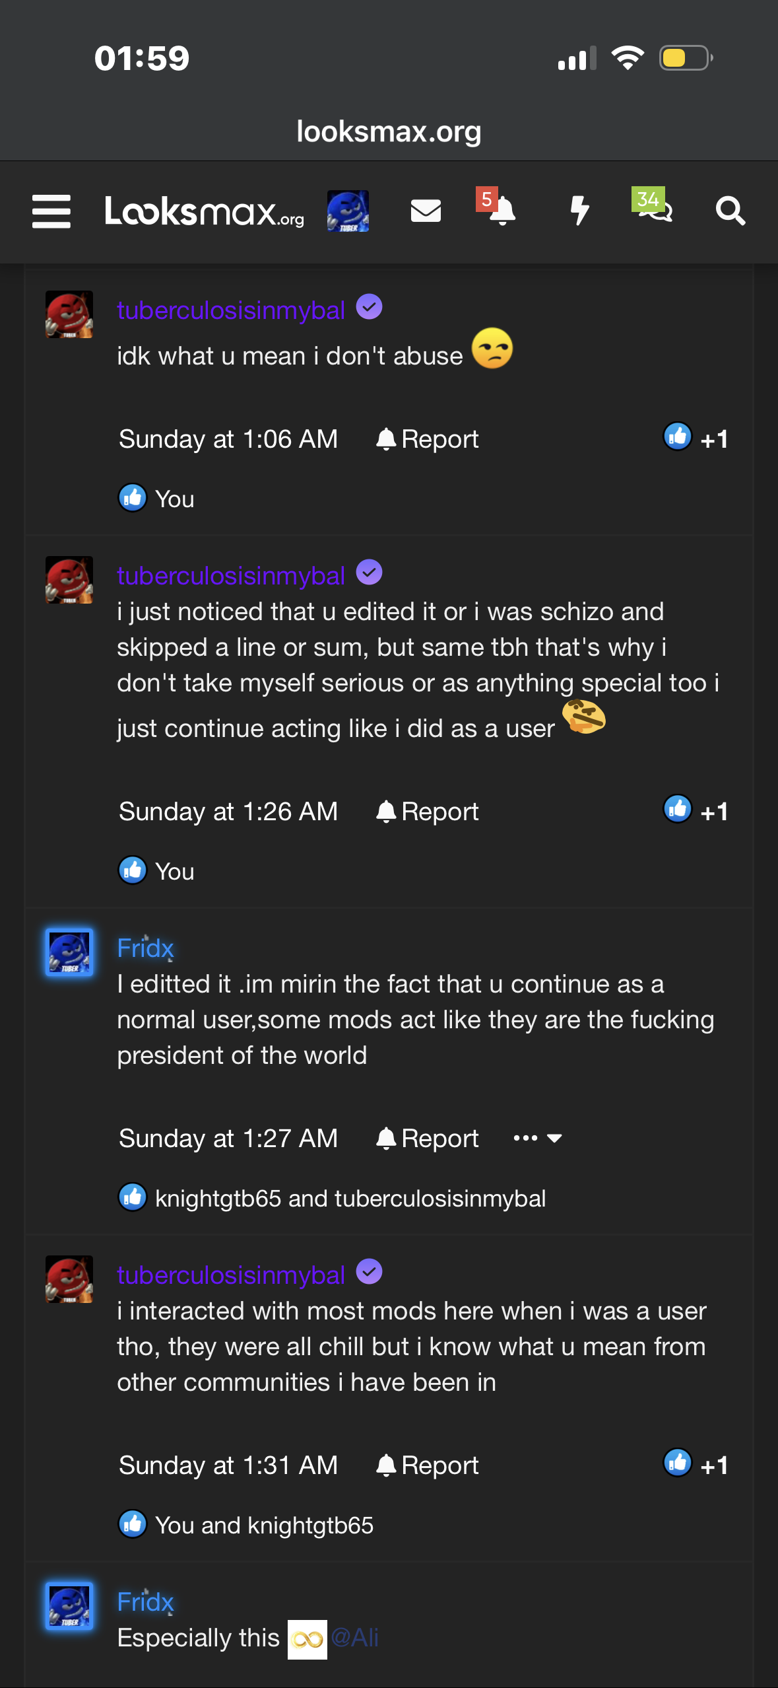Go to the Looksmax.org home logo
The image size is (778, 1688).
(x=204, y=211)
